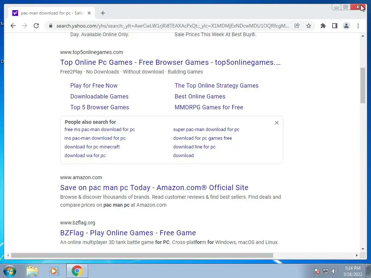Open the volume speaker tray icon

point(334,271)
